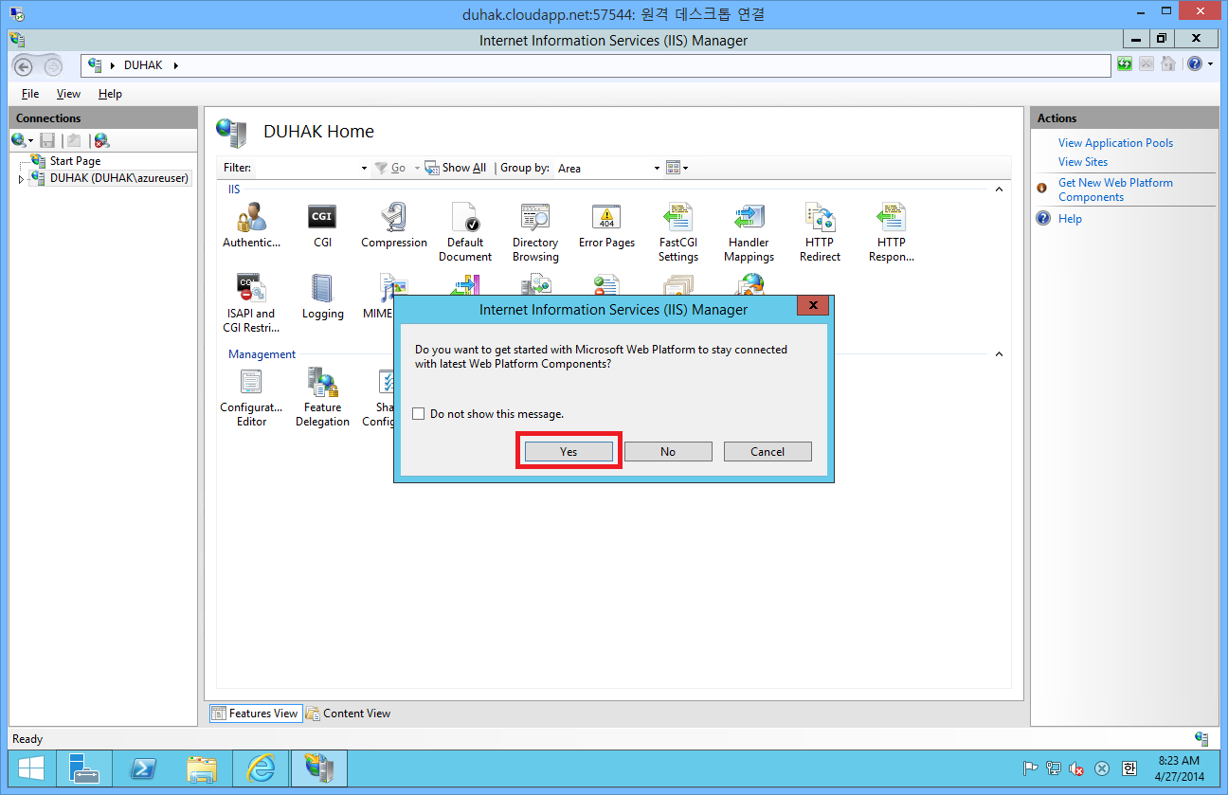Open the File menu

[x=30, y=94]
